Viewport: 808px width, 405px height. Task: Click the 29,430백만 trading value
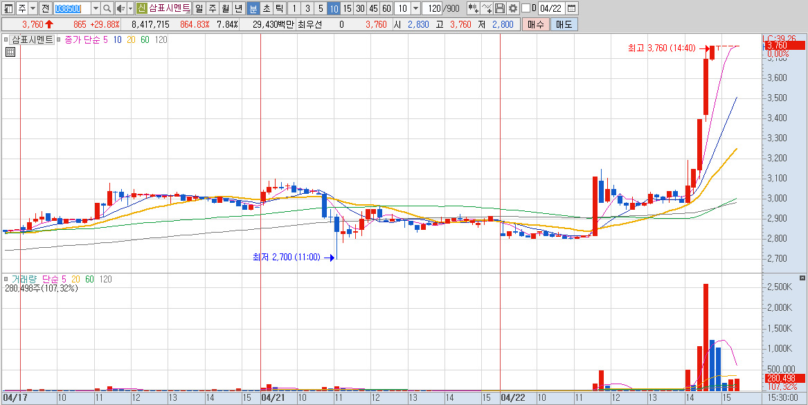tap(273, 25)
